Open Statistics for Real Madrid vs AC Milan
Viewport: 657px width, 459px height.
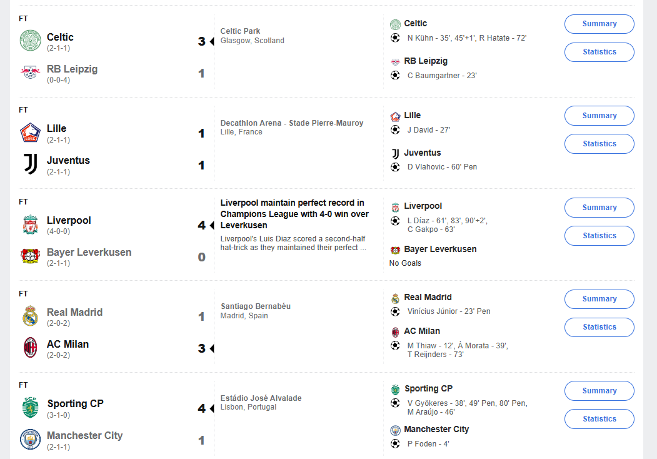pyautogui.click(x=599, y=327)
